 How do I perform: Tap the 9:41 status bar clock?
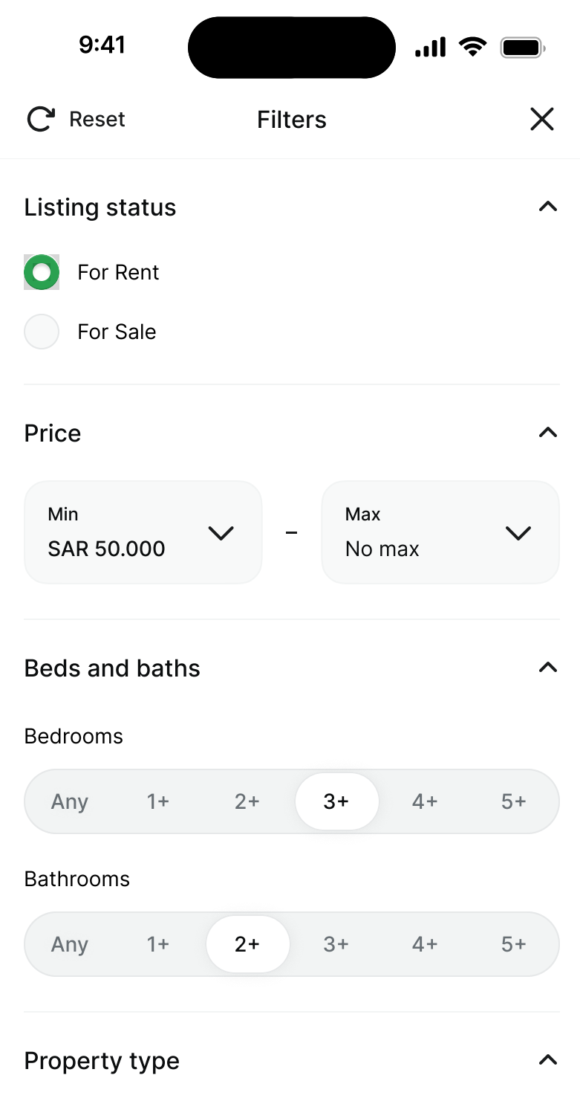[102, 45]
